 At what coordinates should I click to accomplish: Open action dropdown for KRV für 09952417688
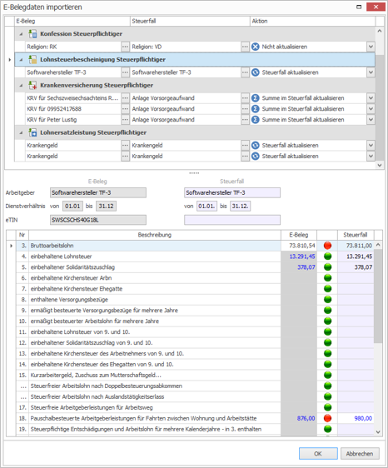coord(371,109)
